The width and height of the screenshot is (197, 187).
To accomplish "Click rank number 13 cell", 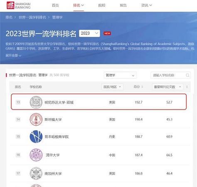I will pos(18,102).
